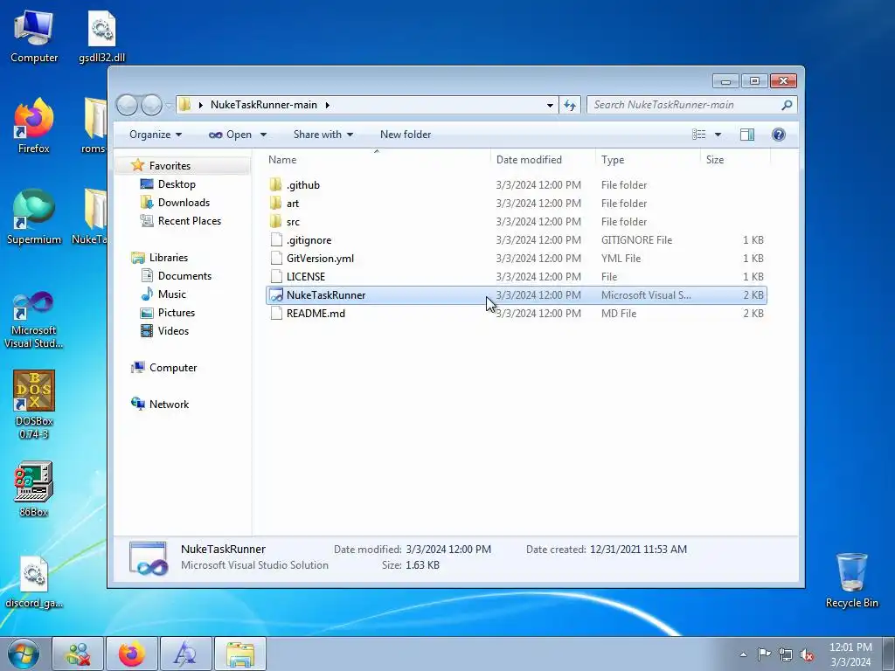Select the .gitignore file

click(x=516, y=239)
